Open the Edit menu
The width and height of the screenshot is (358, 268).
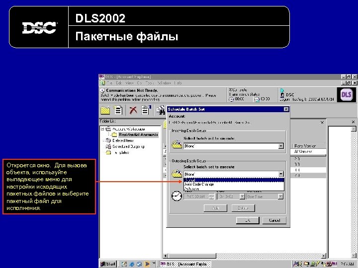click(x=119, y=83)
